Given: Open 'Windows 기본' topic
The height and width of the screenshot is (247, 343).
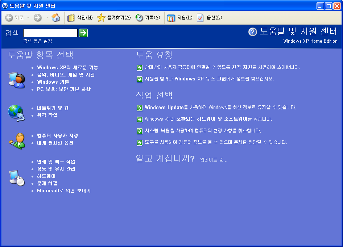Looking at the screenshot, I should [x=53, y=82].
